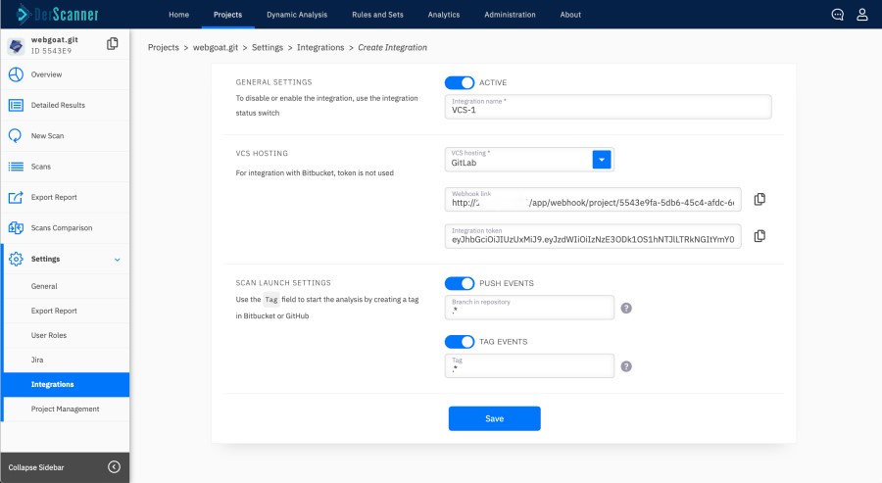
Task: Click the Tag input field
Action: [529, 366]
